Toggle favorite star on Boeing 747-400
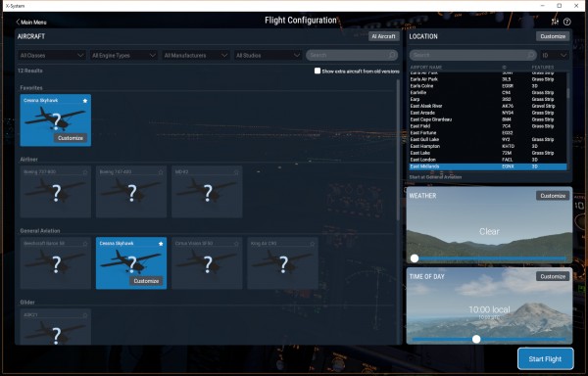This screenshot has width=588, height=376. pos(161,172)
